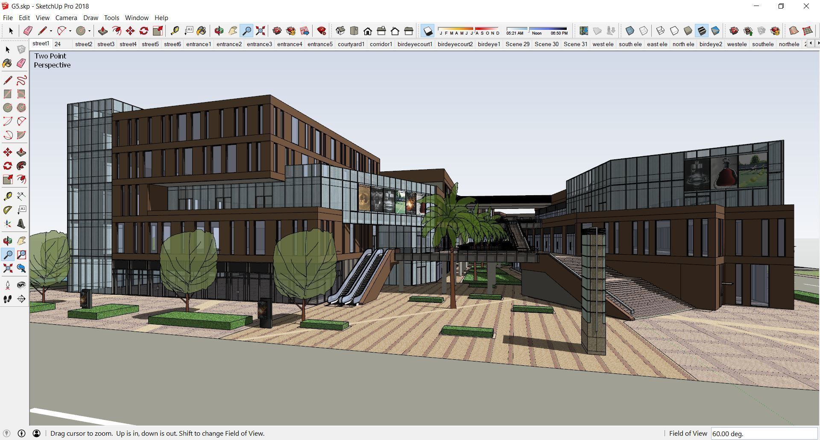Click the sign-in profile status icon
The height and width of the screenshot is (440, 820).
click(x=36, y=433)
